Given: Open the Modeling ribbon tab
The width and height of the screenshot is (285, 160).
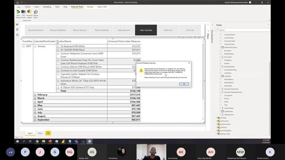Looking at the screenshot, I should click(47, 7).
